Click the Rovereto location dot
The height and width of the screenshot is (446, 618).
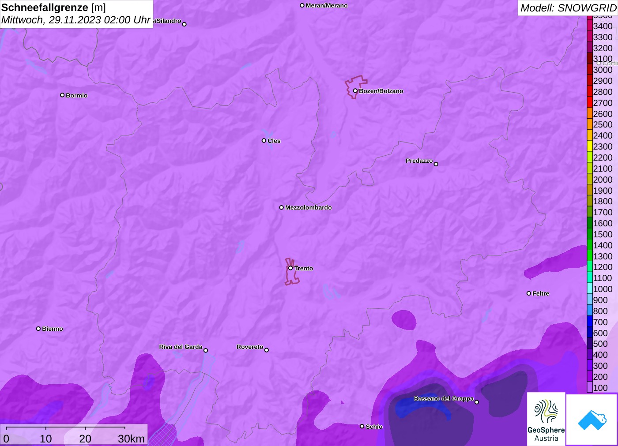(x=267, y=350)
